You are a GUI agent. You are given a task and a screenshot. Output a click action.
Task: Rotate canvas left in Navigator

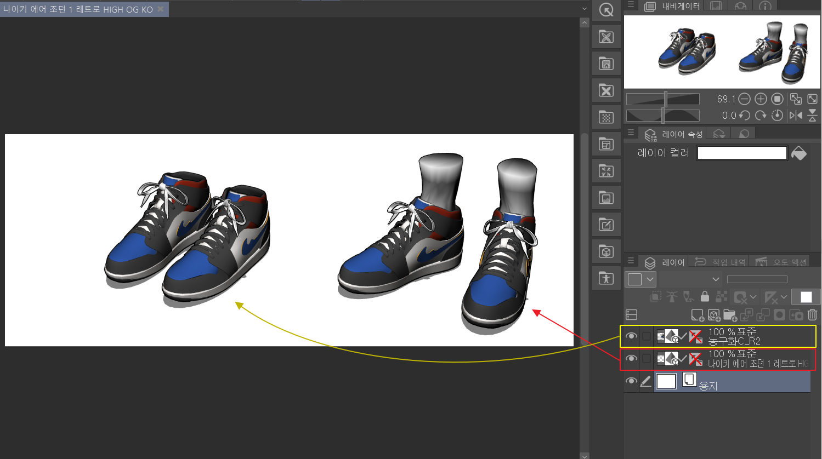pos(744,116)
